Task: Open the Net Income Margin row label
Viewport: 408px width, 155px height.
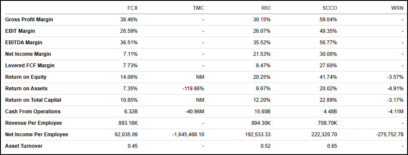Action: pos(28,54)
